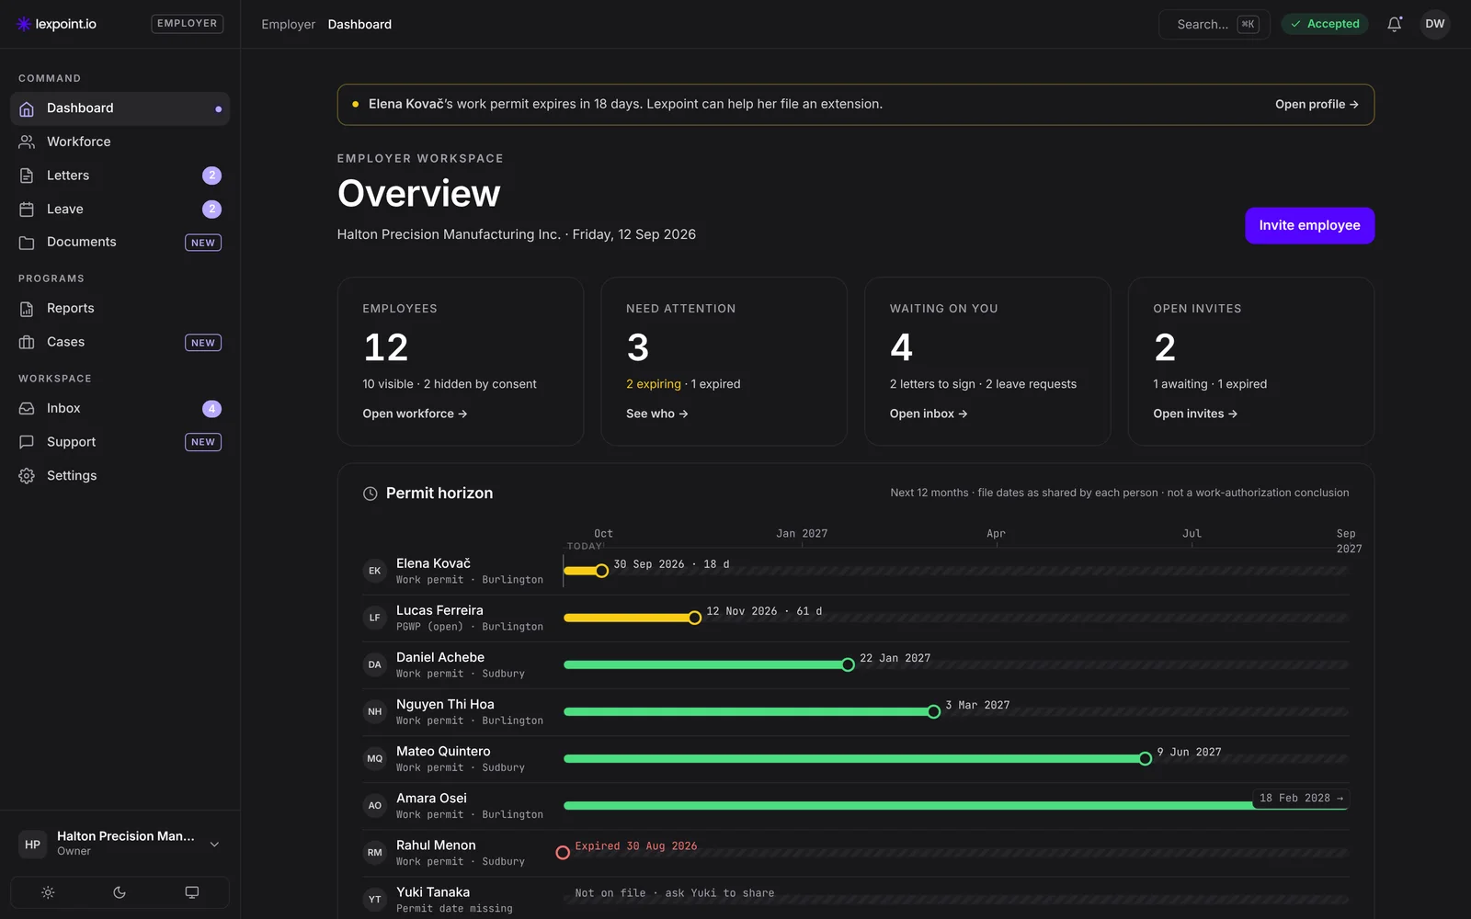This screenshot has width=1471, height=919.
Task: Open Workforce in the sidebar
Action: 120,142
